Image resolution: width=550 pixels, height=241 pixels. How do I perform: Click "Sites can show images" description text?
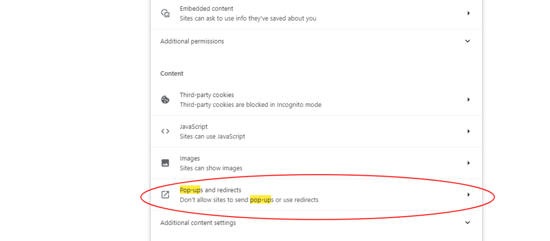point(211,168)
